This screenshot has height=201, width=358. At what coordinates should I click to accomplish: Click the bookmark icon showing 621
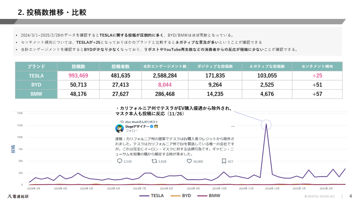tap(224, 161)
